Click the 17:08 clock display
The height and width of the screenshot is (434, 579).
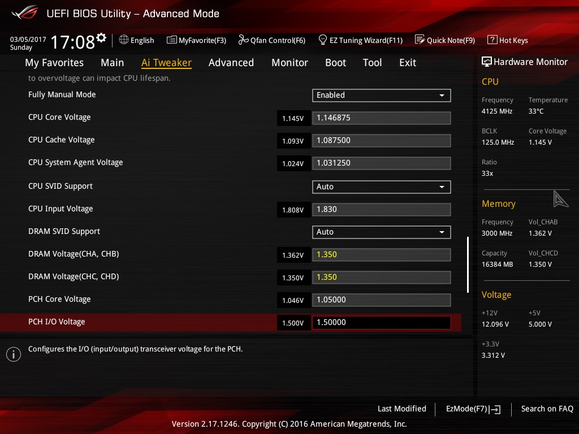click(73, 42)
